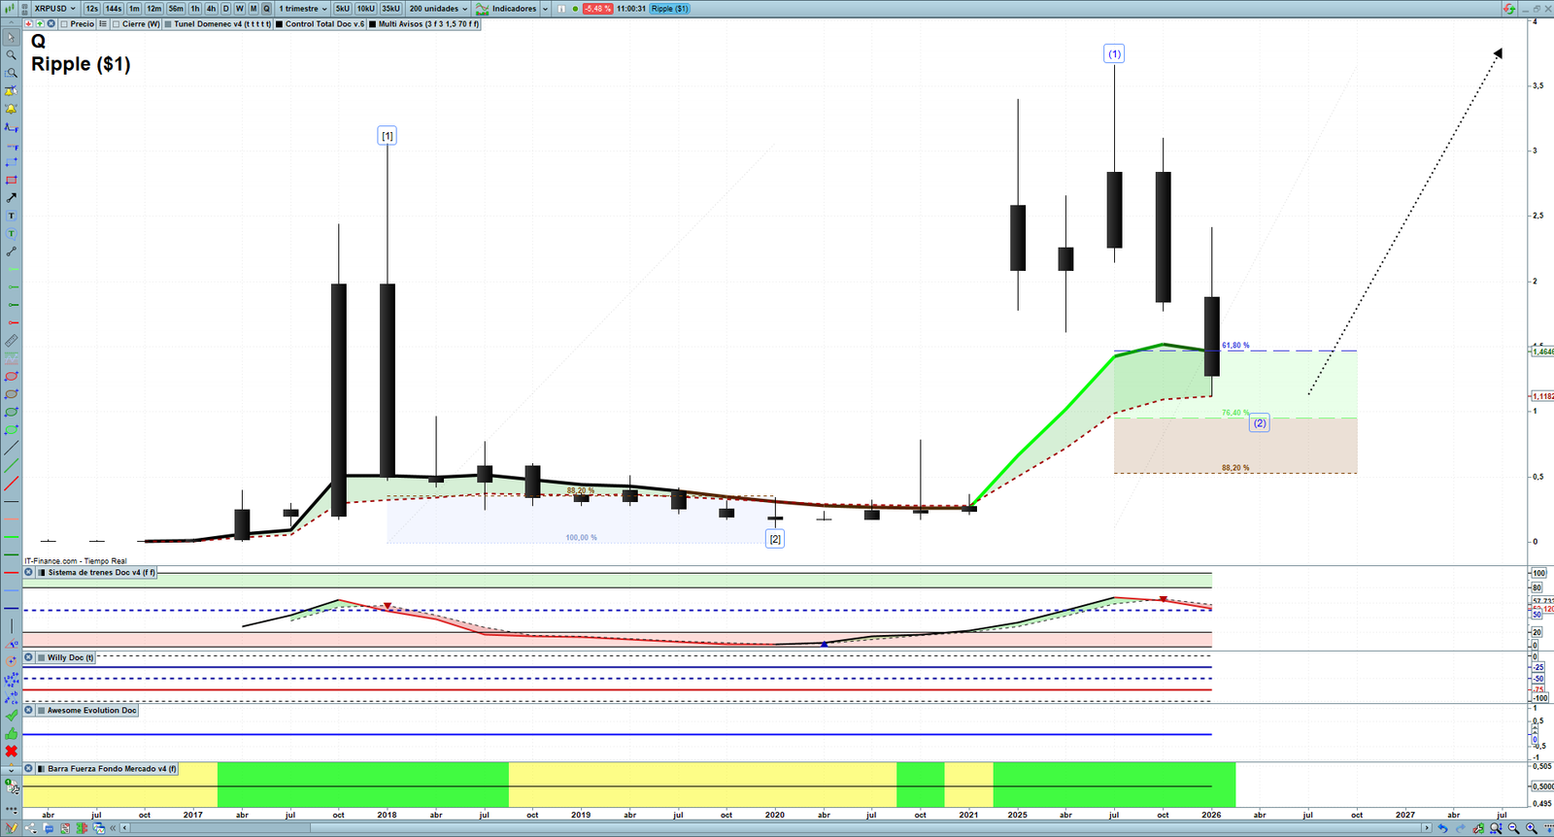Click the Indicadores chart icon
The image size is (1554, 837).
482,9
